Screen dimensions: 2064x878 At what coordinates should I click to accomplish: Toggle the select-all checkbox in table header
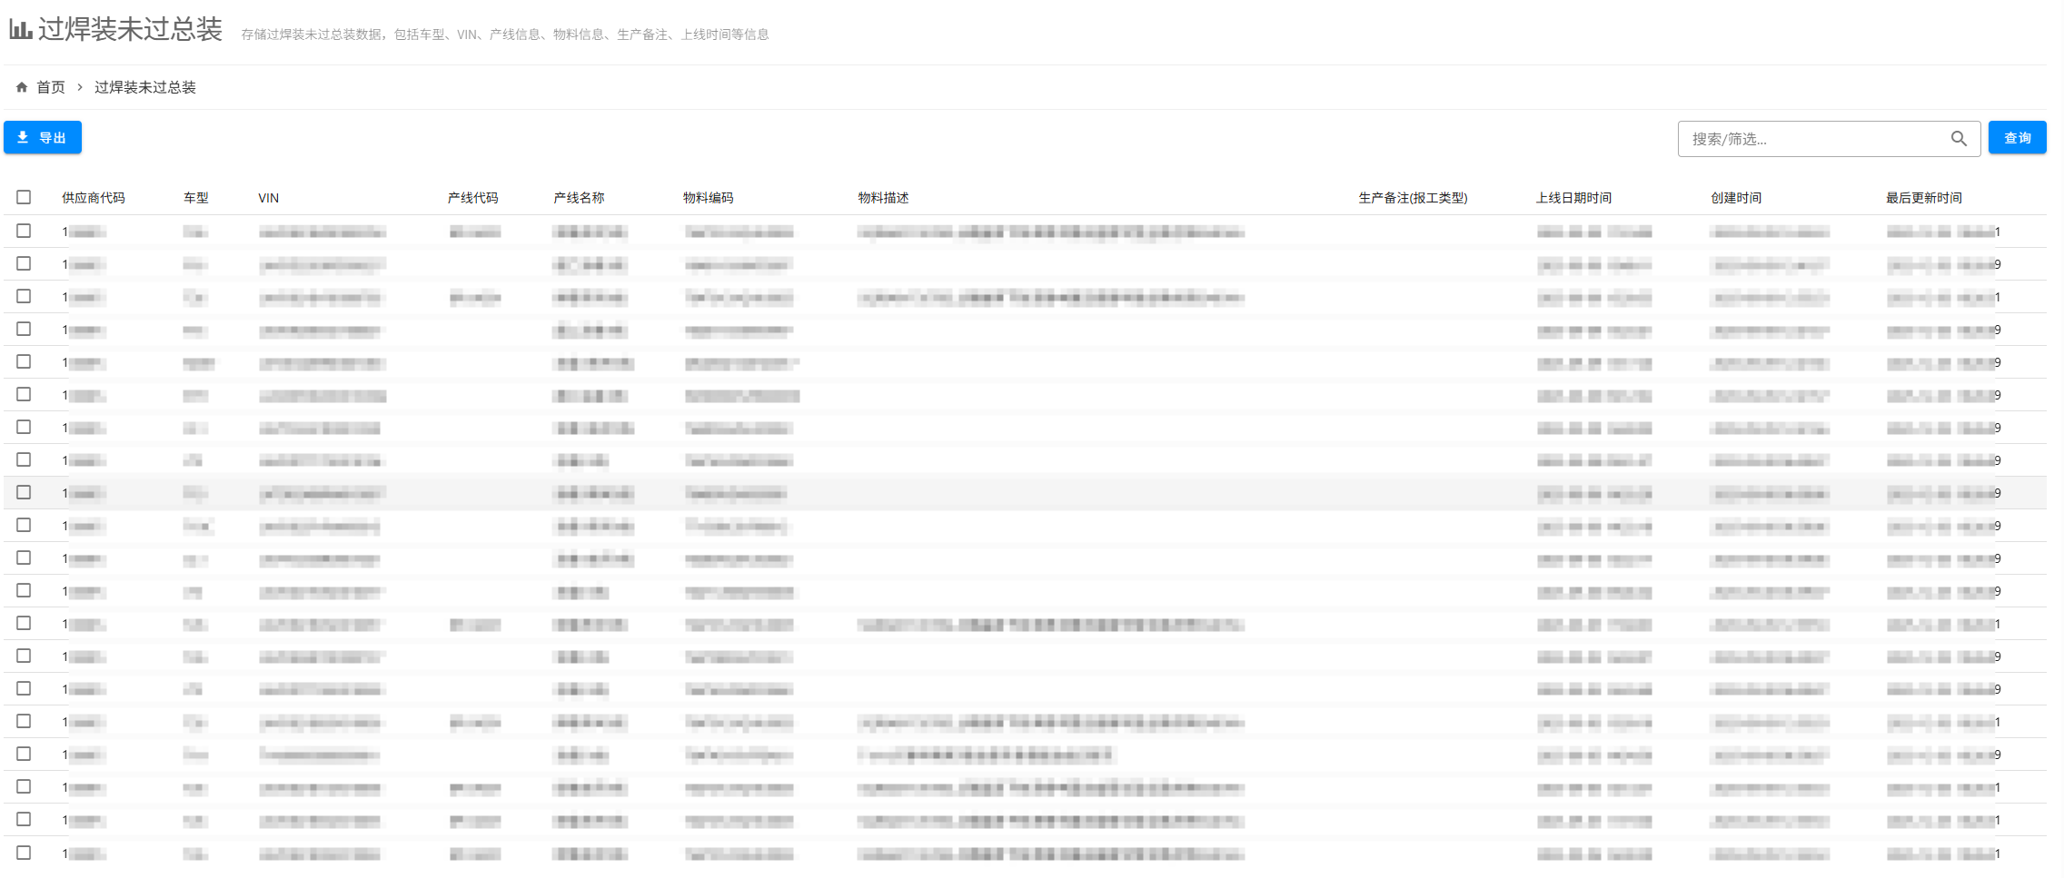[x=24, y=197]
